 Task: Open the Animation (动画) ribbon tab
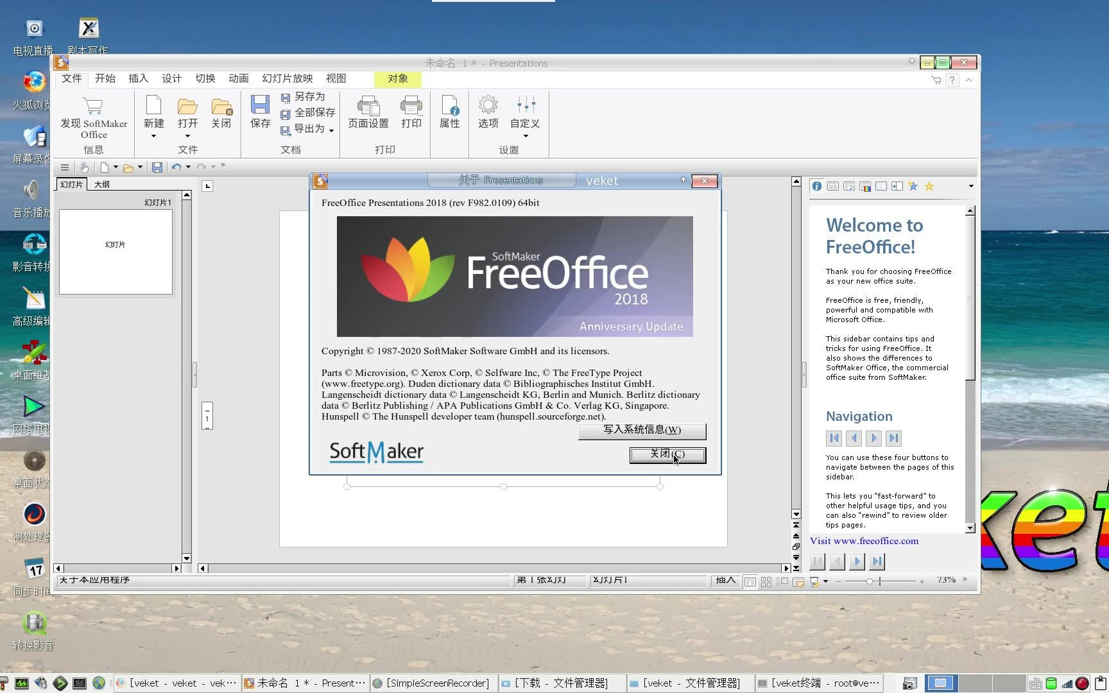click(x=239, y=78)
